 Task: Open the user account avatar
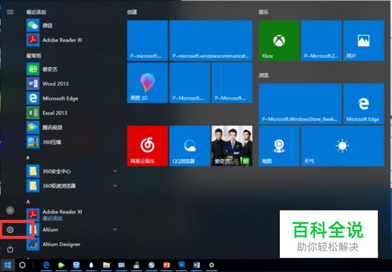tap(10, 210)
